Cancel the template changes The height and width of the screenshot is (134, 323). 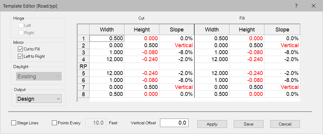[285, 124]
